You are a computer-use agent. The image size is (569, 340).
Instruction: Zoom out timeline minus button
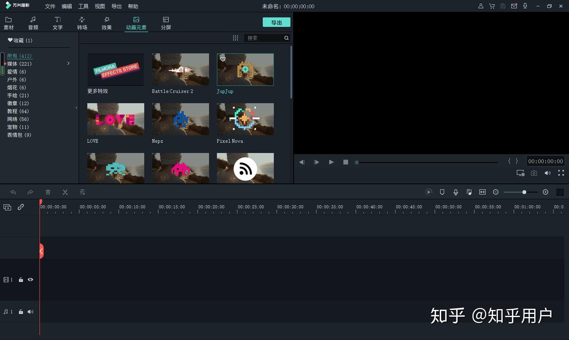pos(496,192)
